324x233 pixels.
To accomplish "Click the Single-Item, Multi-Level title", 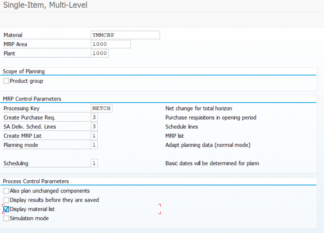I will click(x=45, y=5).
